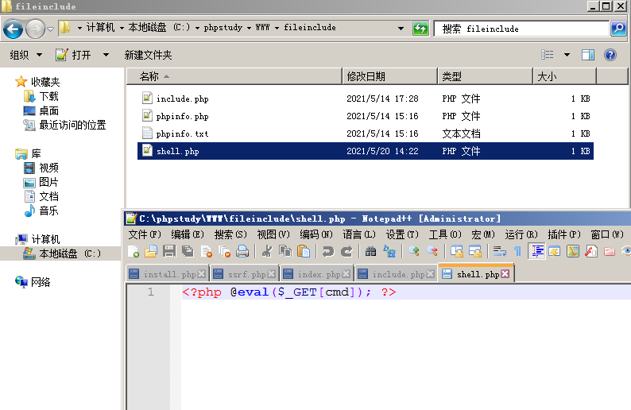This screenshot has height=410, width=631.
Task: Open the 搜索(S) menu
Action: pos(230,234)
